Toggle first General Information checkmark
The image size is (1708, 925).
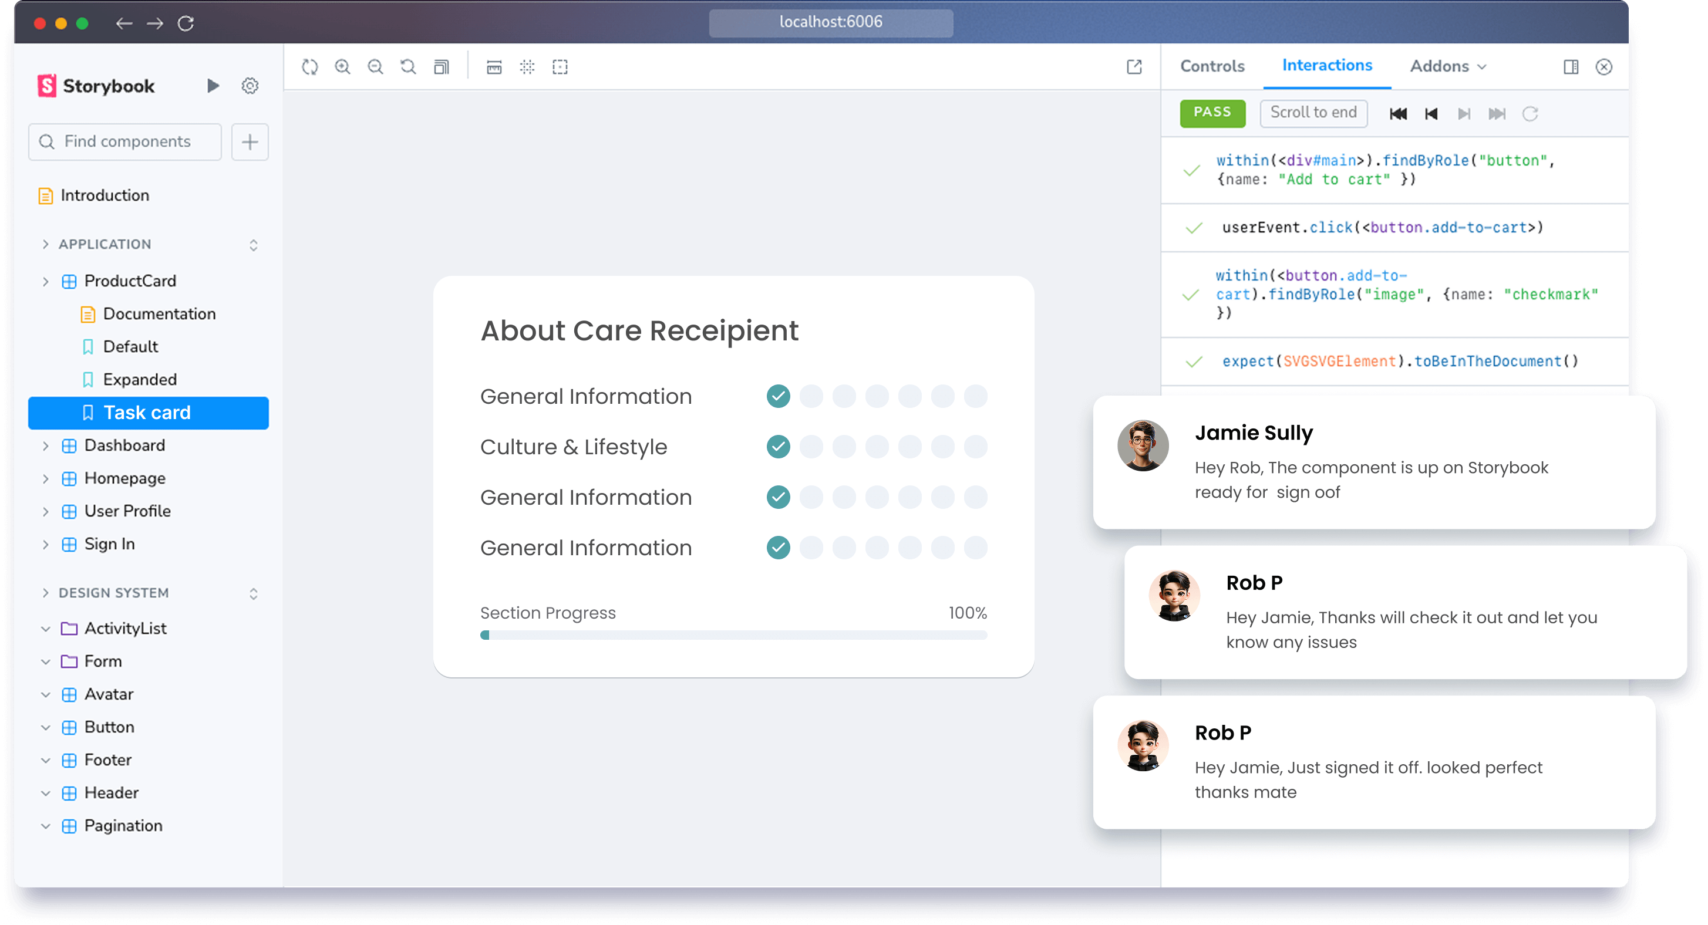coord(779,396)
